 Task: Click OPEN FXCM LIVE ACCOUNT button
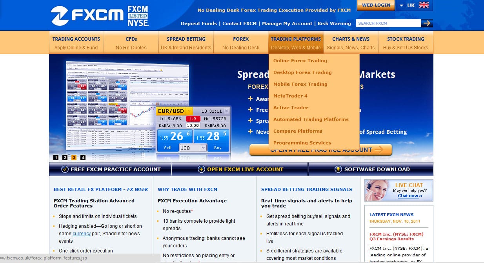click(x=240, y=169)
